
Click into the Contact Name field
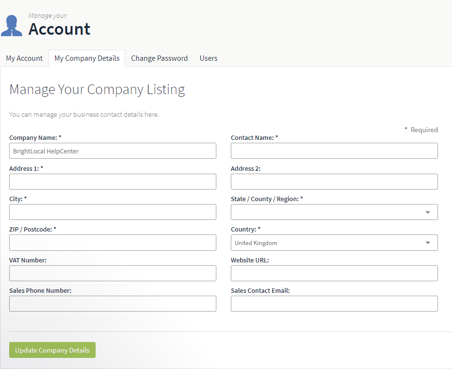click(x=334, y=151)
